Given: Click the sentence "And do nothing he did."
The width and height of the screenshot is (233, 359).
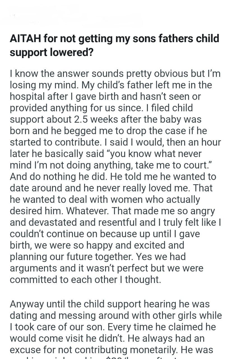Looking at the screenshot, I should click(x=59, y=177).
